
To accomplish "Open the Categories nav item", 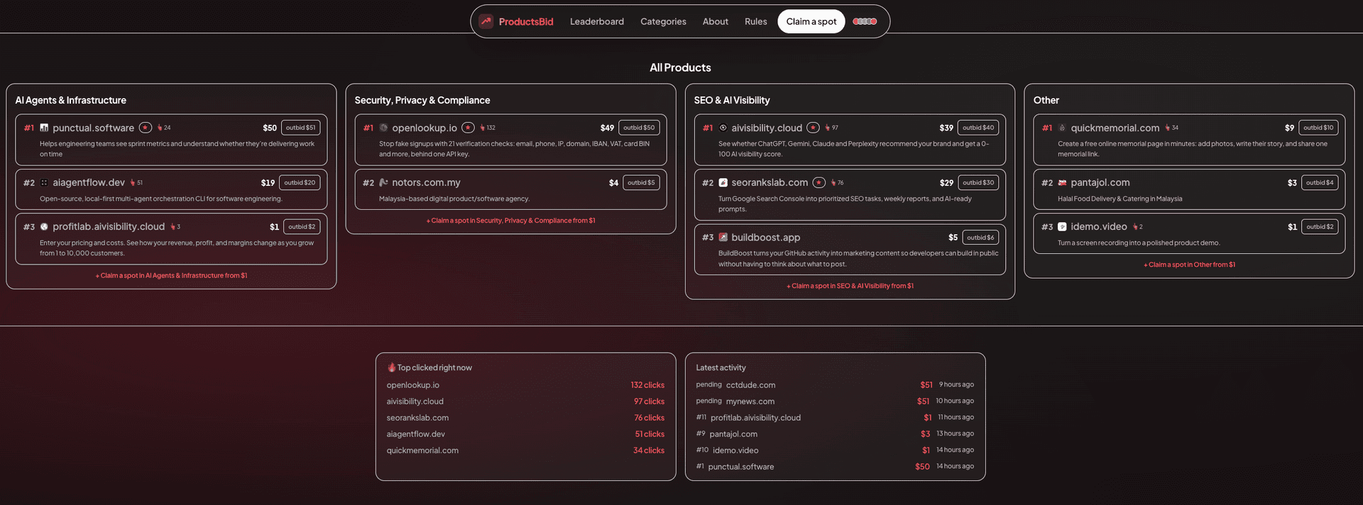I will coord(663,21).
